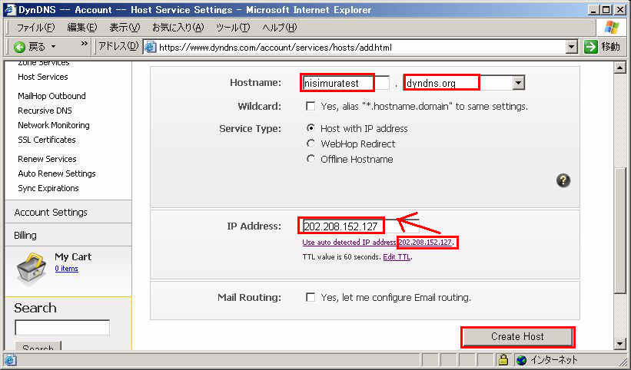Click the Edit TTL link
Screen dimensions: 631x370
pyautogui.click(x=397, y=256)
